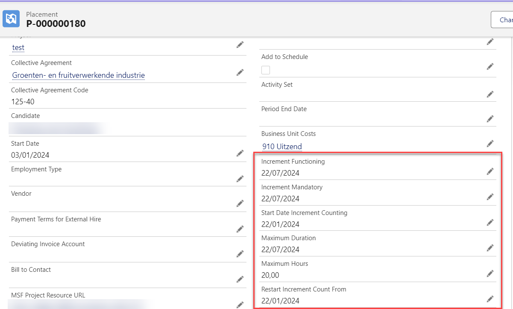Edit Maximum Duration with pencil icon
Image resolution: width=513 pixels, height=309 pixels.
point(490,247)
